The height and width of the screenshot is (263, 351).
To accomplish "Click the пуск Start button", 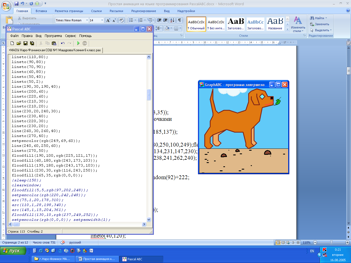I will (x=13, y=251).
